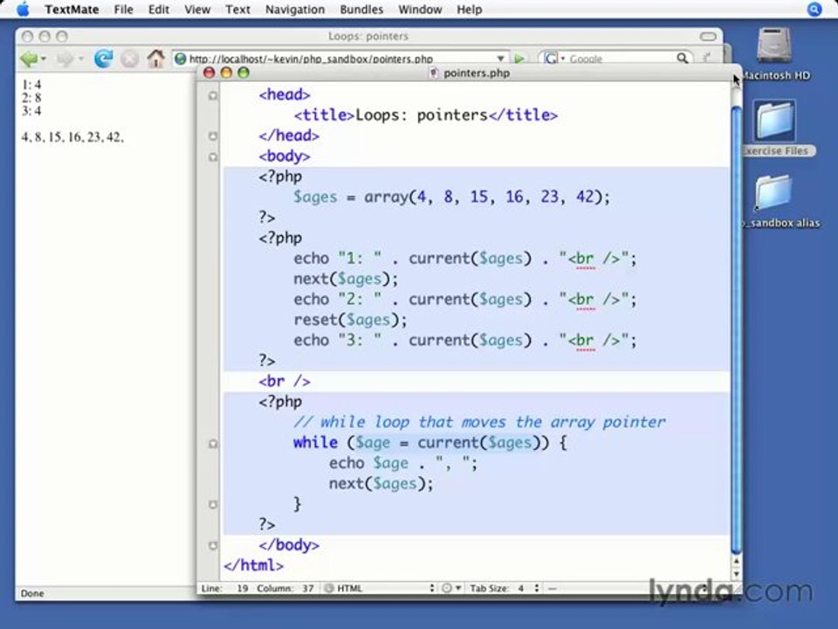Click the editor vertical scrollbar thumb
Image resolution: width=838 pixels, height=629 pixels.
(x=737, y=329)
